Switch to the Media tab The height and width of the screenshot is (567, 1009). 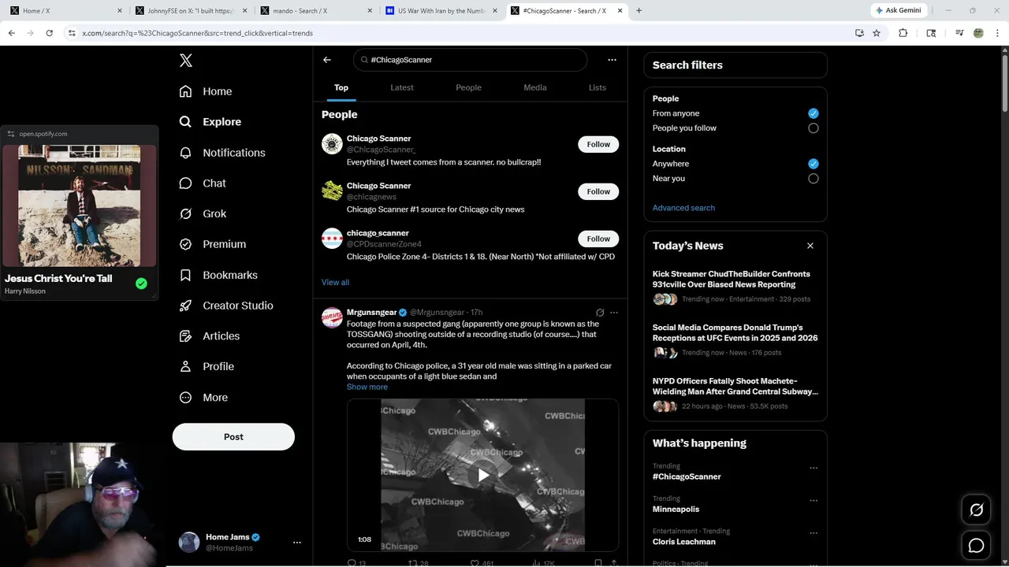535,87
